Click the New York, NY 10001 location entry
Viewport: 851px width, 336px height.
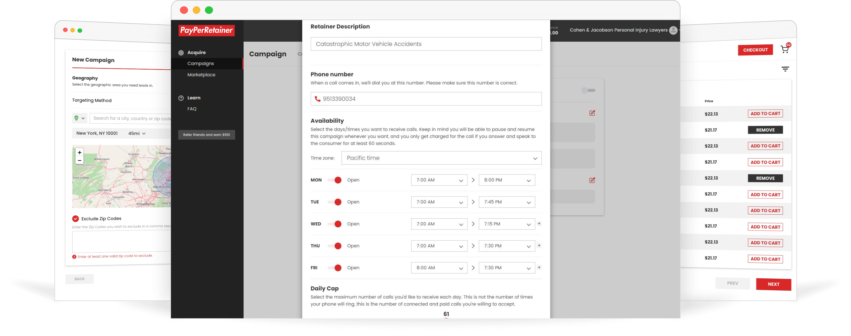click(97, 133)
